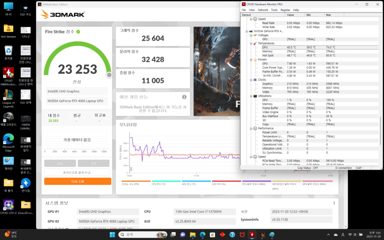The image size is (384, 240).
Task: Collapse the Temperatures group in HWMonitor
Action: pyautogui.click(x=251, y=43)
